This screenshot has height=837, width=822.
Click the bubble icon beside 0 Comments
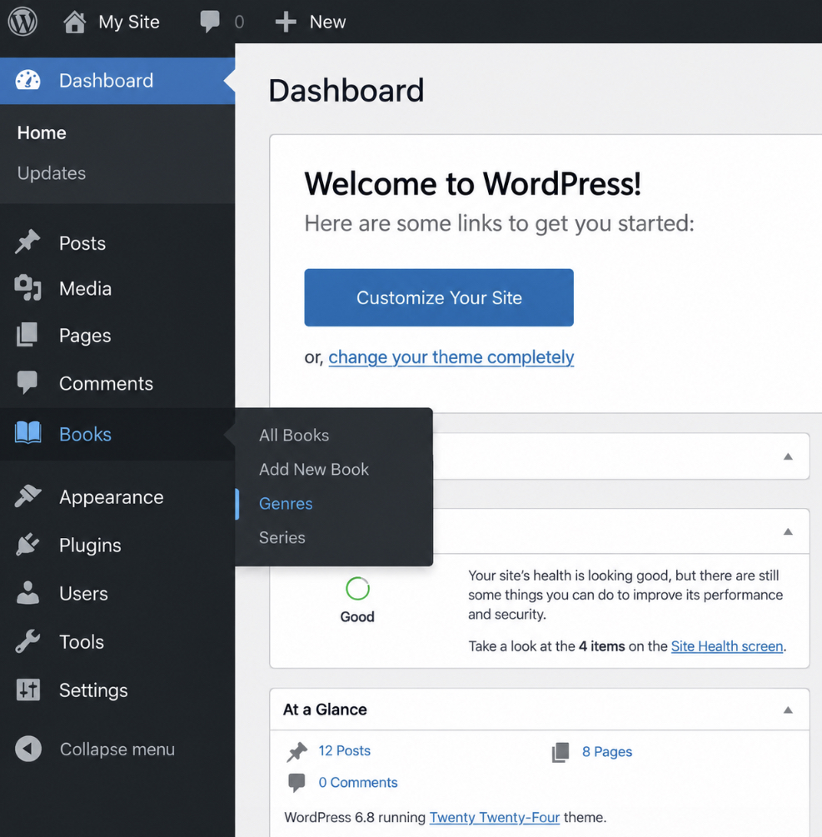click(x=296, y=783)
